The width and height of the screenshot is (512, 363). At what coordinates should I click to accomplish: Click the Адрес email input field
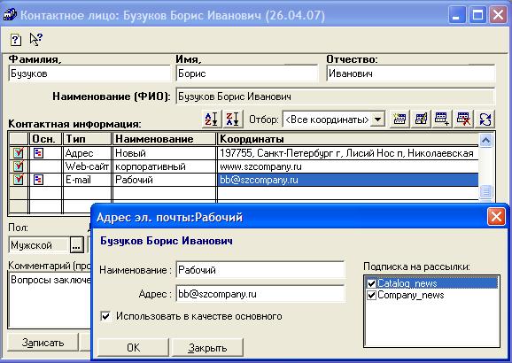click(x=260, y=294)
